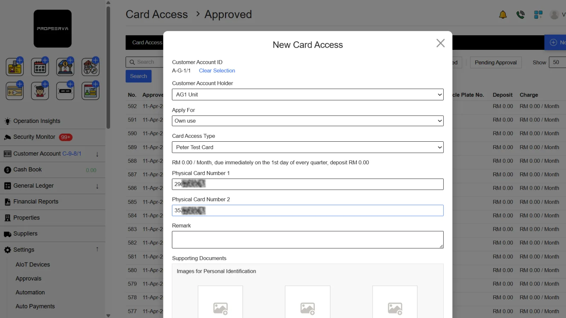Click the Charge column header
This screenshot has height=318, width=566.
pyautogui.click(x=529, y=95)
